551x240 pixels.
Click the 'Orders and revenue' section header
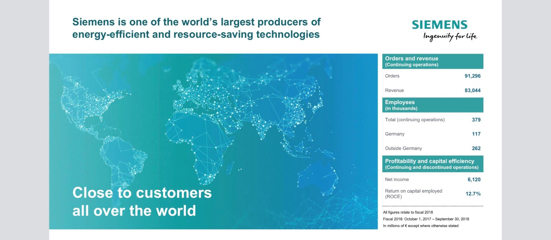coord(412,59)
